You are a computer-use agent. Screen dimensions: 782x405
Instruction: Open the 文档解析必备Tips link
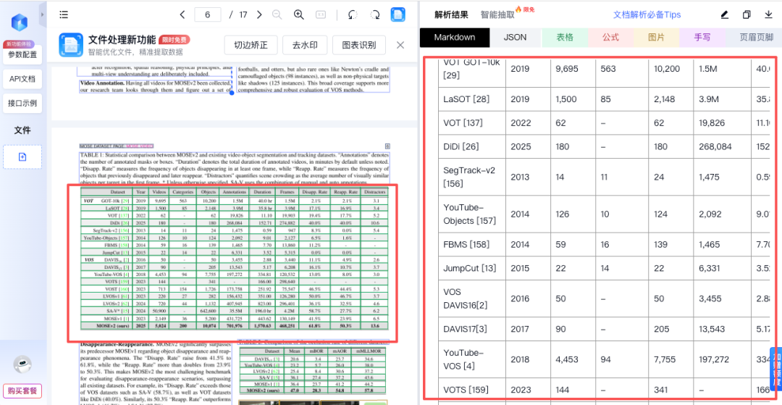[647, 15]
